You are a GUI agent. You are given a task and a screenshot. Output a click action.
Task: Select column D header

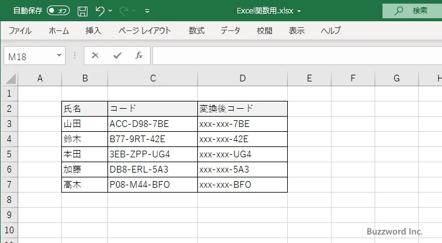click(x=242, y=78)
